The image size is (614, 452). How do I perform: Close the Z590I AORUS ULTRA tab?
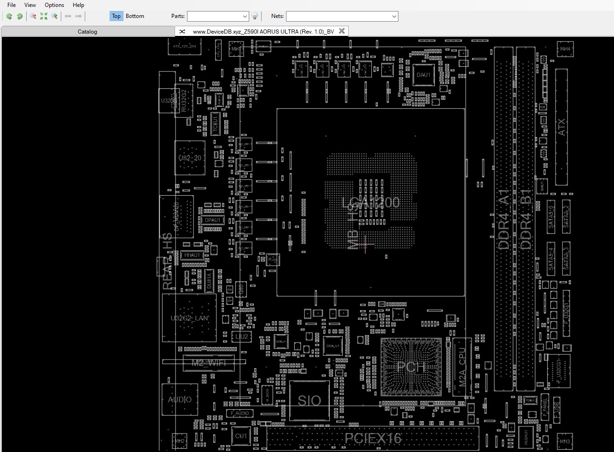point(342,31)
